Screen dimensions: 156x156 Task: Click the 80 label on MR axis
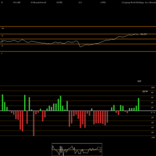[152, 93]
